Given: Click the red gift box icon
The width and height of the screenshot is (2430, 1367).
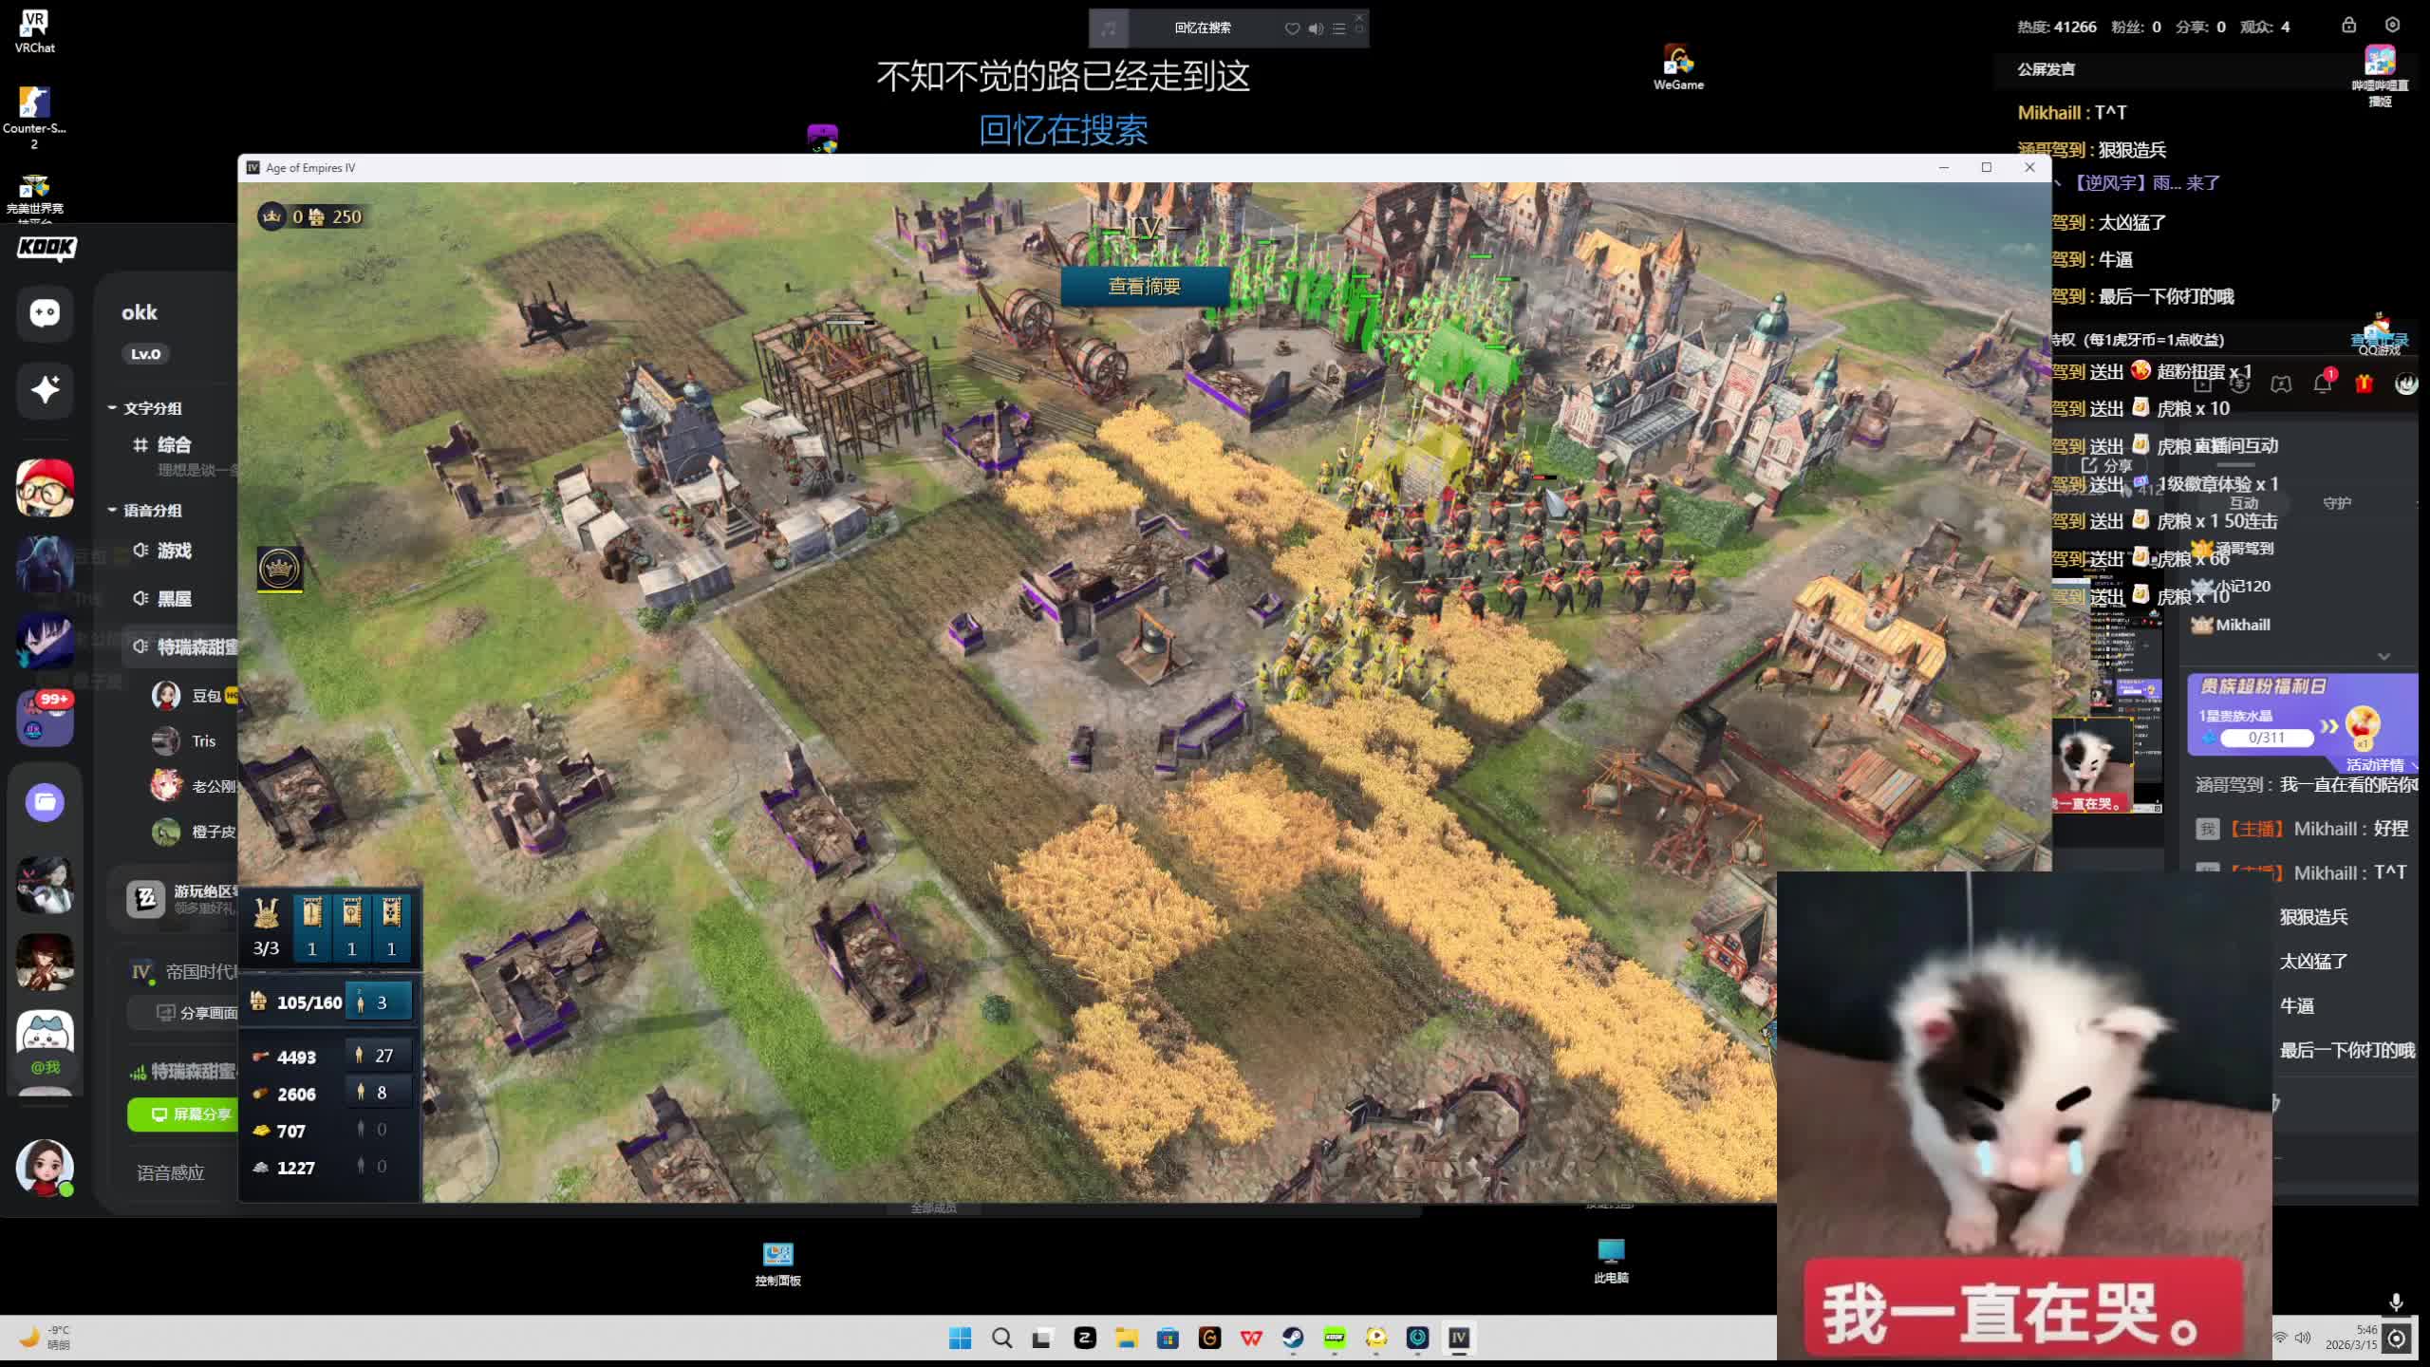Looking at the screenshot, I should (2364, 384).
